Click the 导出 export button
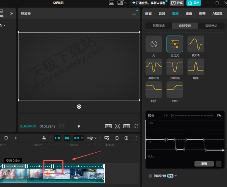This screenshot has width=227, height=187. (194, 3)
